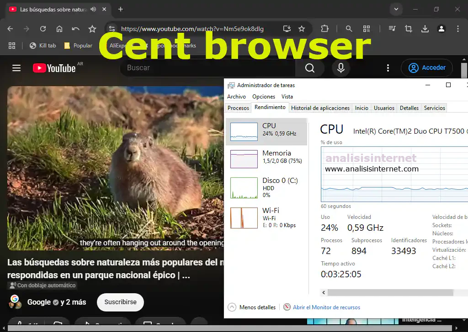
Task: Open the Detalles tab
Action: click(409, 108)
